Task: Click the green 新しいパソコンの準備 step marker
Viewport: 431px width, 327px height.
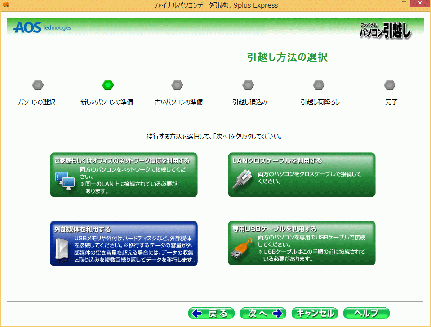Action: pos(108,84)
